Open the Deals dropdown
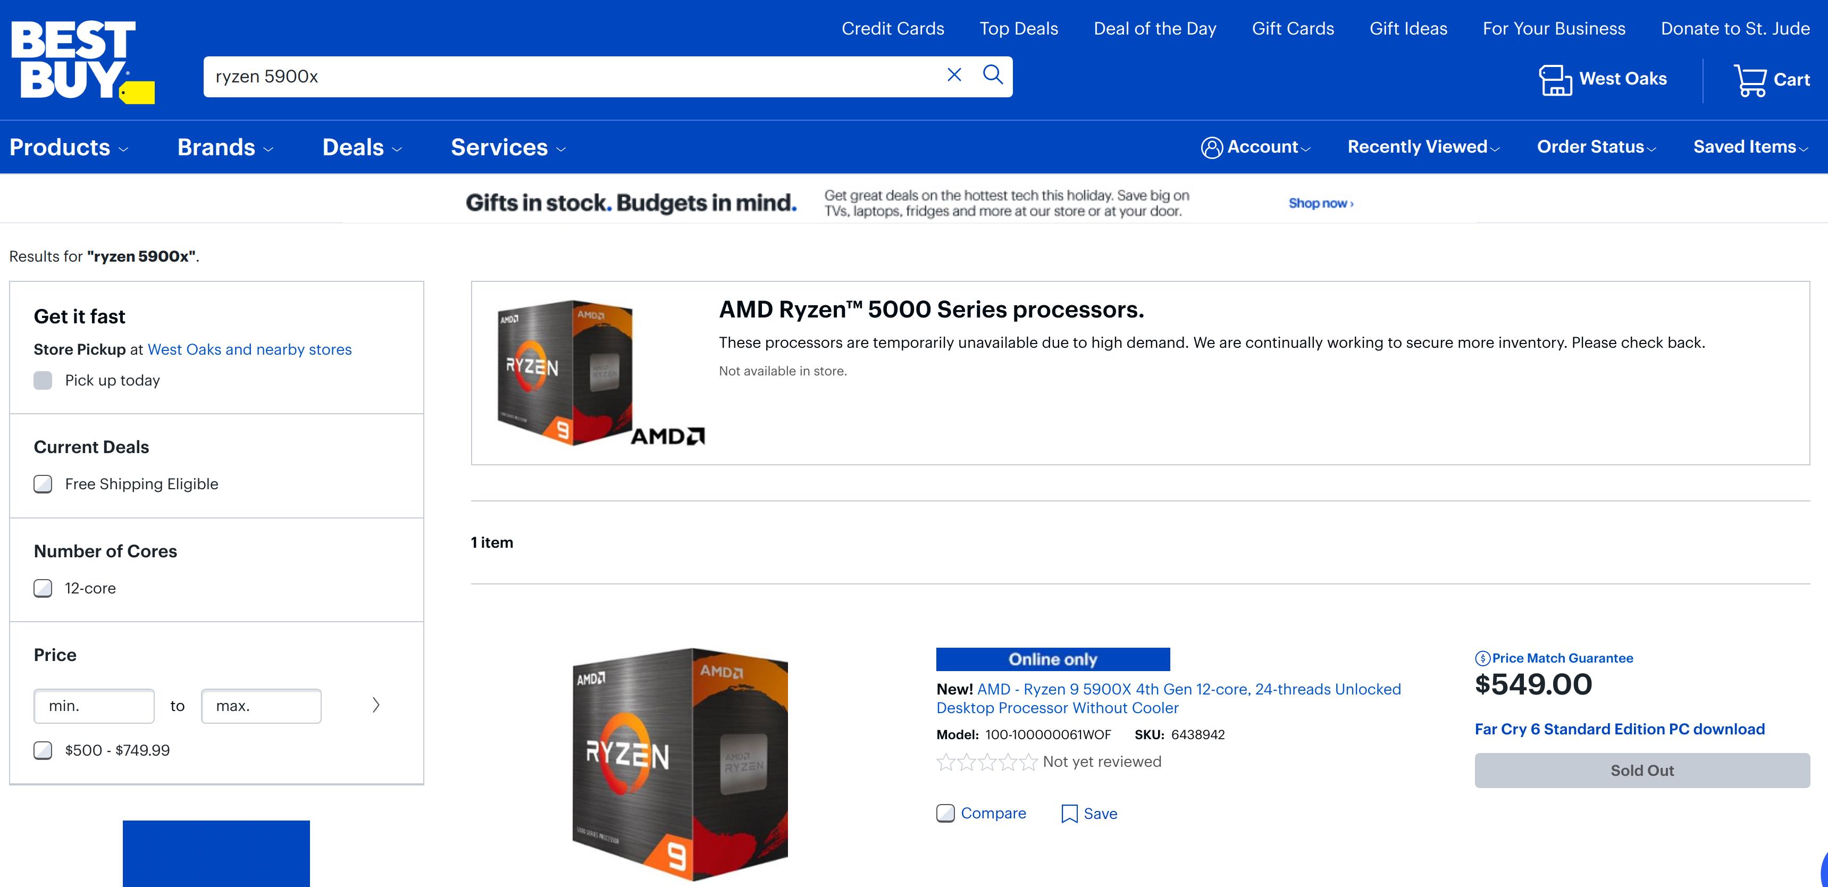This screenshot has height=887, width=1828. [x=362, y=148]
